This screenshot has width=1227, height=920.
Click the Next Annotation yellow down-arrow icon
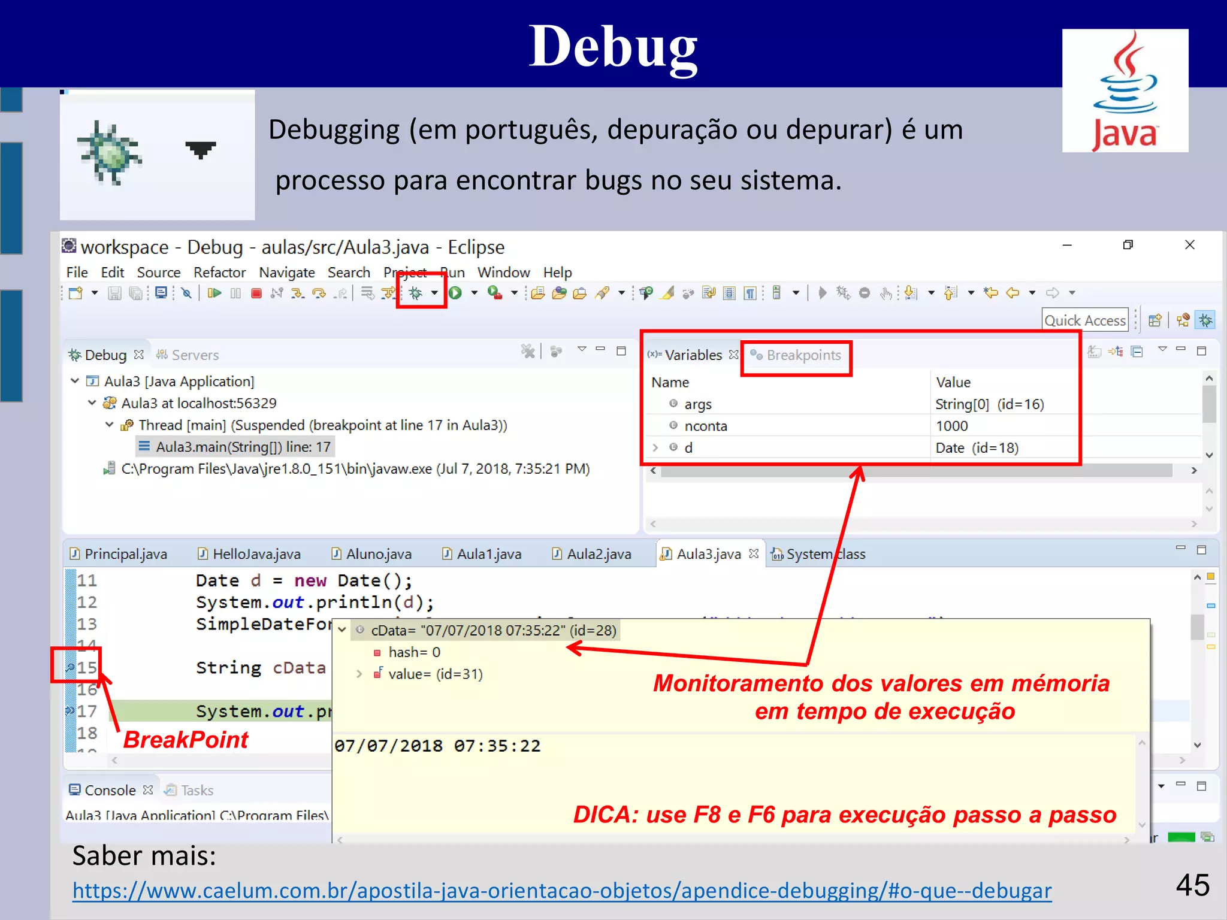(911, 293)
